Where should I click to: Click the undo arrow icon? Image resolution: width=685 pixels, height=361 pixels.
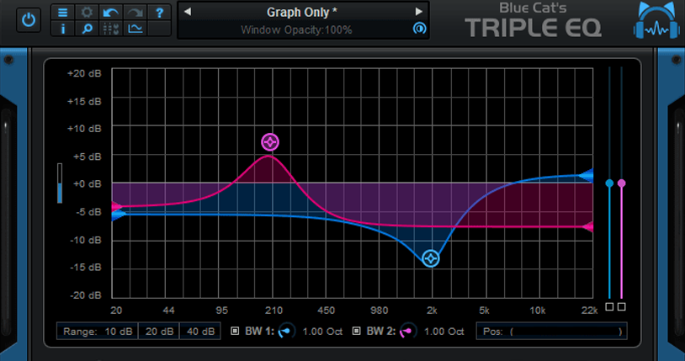111,13
